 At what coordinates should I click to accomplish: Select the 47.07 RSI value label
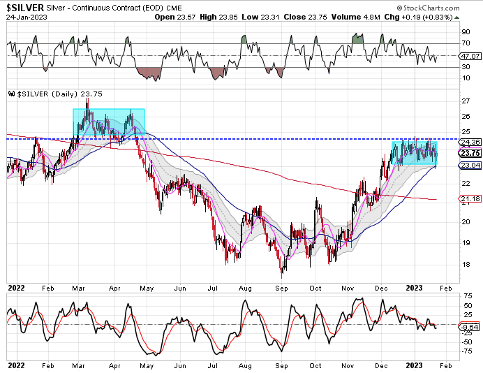coord(468,55)
